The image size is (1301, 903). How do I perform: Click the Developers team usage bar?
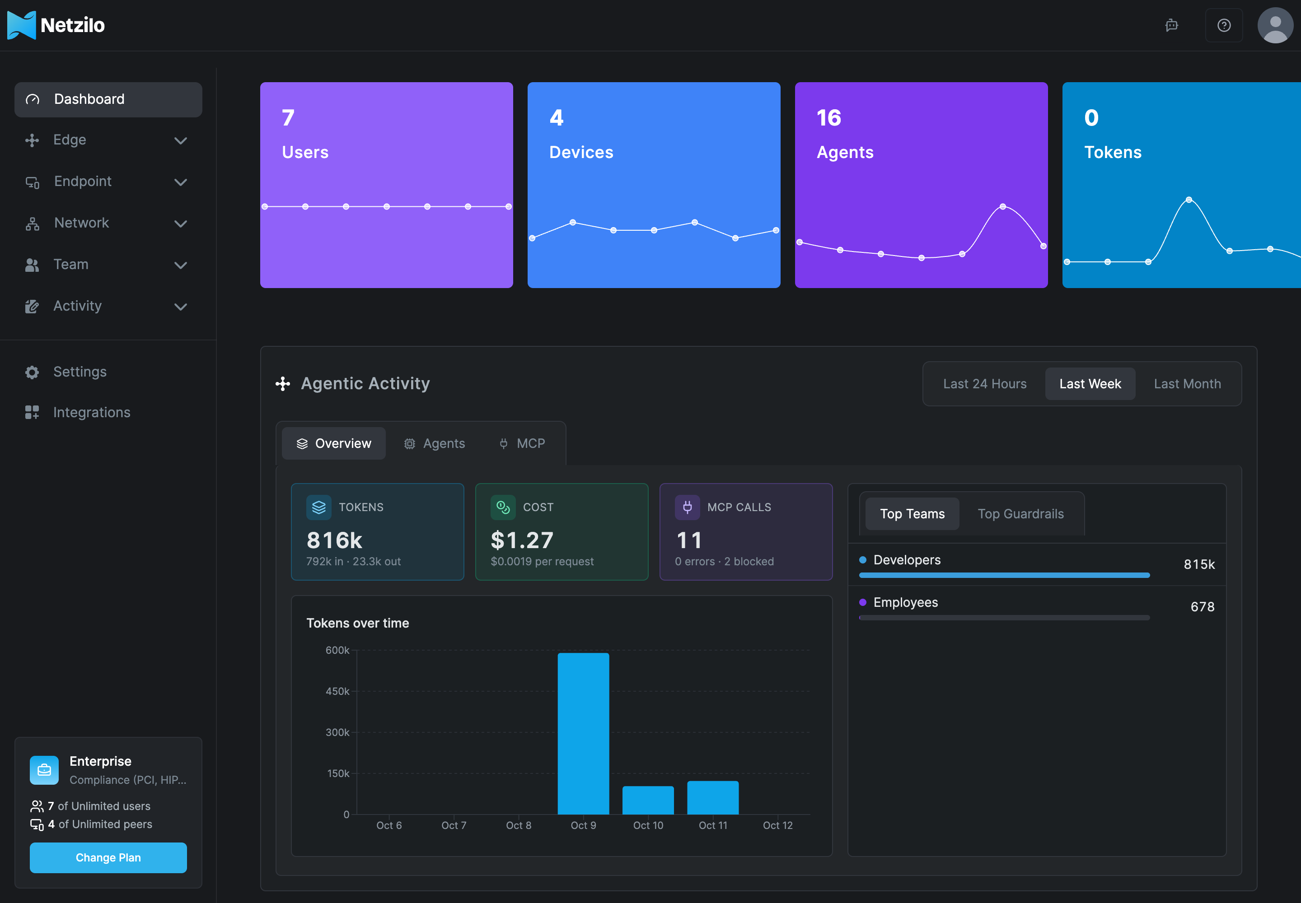click(1004, 575)
